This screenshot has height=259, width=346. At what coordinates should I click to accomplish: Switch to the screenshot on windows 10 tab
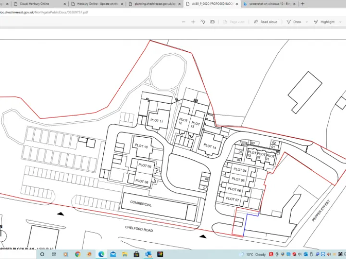click(x=268, y=4)
